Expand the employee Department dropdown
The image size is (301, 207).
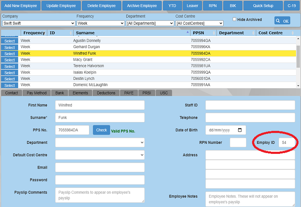99,143
